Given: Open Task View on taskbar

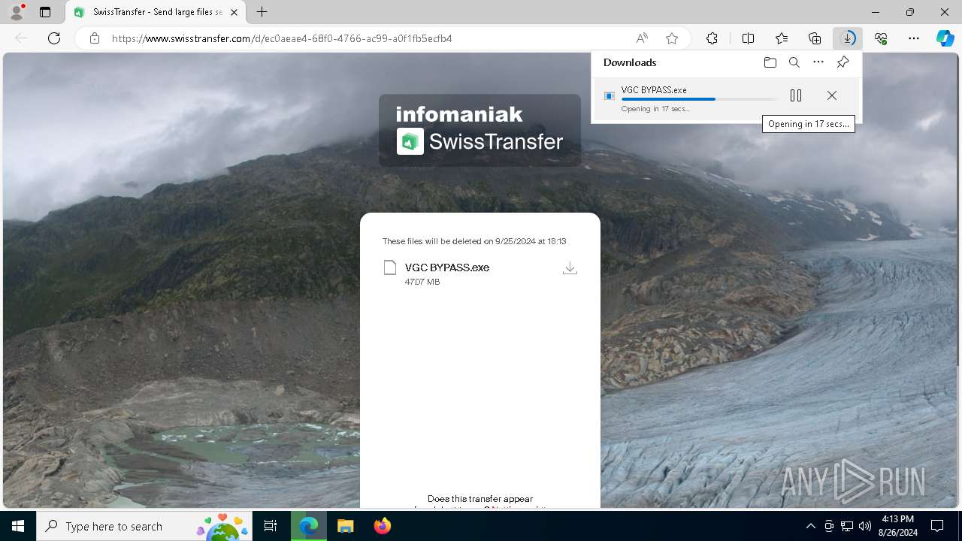Looking at the screenshot, I should coord(271,526).
